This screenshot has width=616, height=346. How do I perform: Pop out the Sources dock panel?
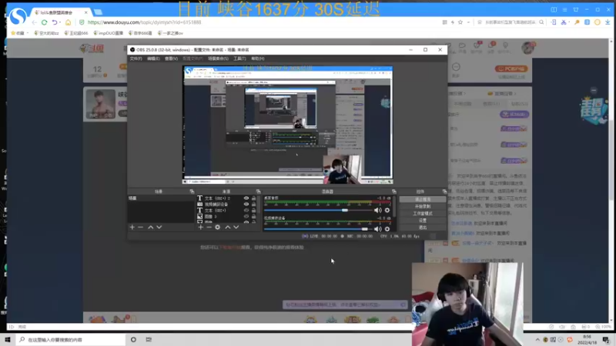coord(258,191)
